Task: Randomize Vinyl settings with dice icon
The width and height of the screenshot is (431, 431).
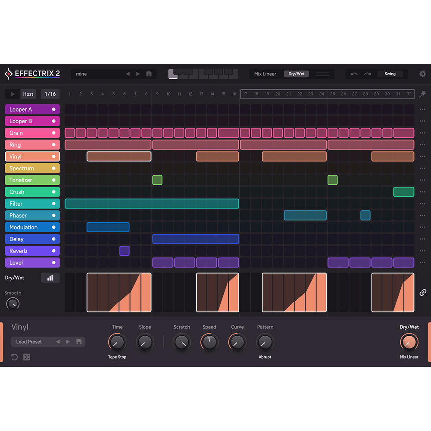Action: (27, 357)
